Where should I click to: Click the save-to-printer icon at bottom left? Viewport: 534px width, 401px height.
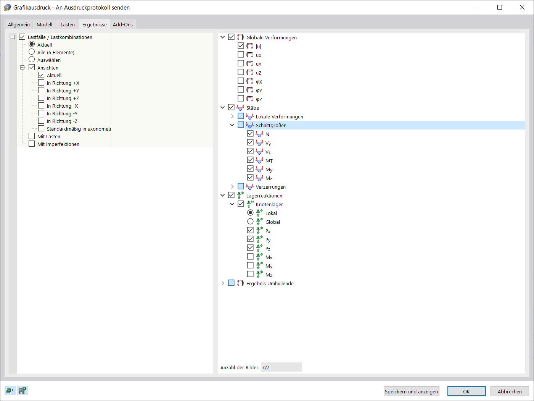pyautogui.click(x=23, y=390)
